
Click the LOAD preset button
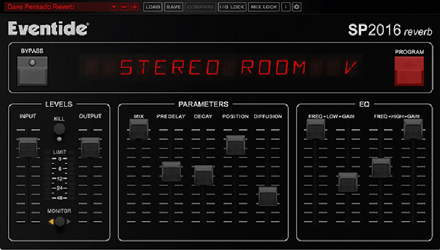153,7
